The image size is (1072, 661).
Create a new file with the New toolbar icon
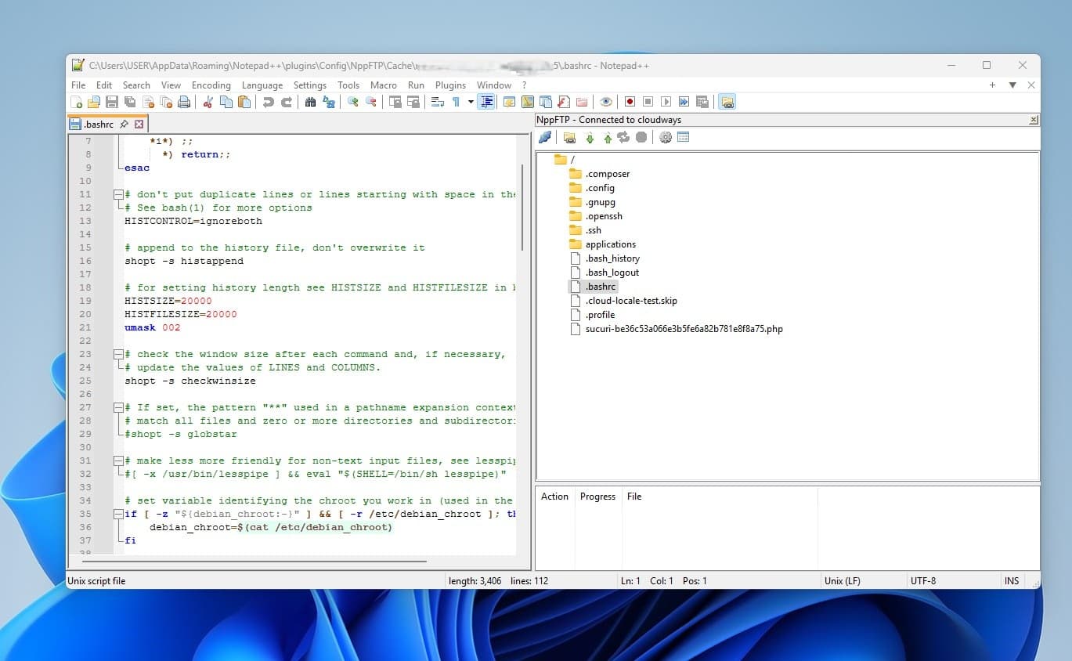[x=76, y=102]
